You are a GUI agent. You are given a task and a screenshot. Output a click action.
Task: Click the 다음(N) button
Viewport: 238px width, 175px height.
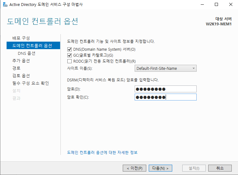click(x=160, y=168)
